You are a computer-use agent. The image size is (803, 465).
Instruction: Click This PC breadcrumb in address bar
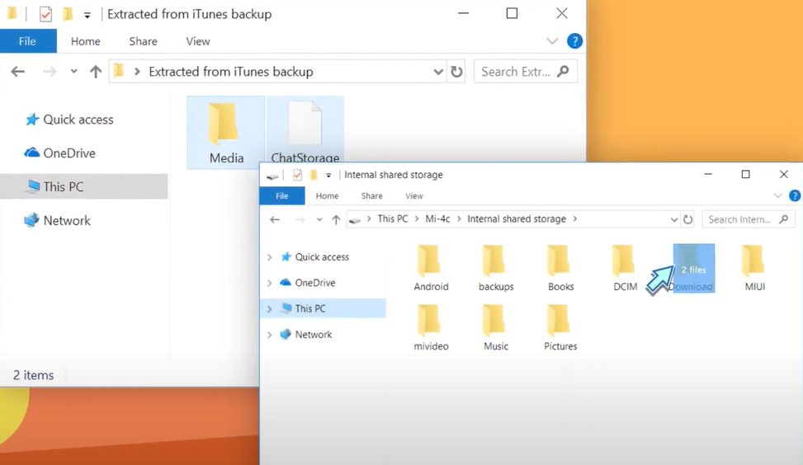(x=393, y=219)
